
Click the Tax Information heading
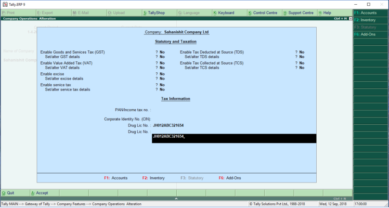click(176, 99)
